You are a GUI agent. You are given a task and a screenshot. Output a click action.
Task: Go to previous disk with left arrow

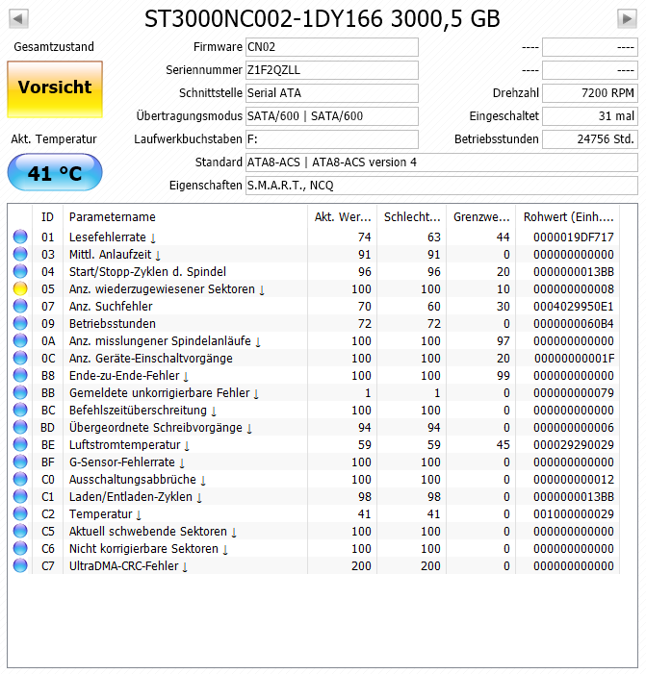coord(18,19)
